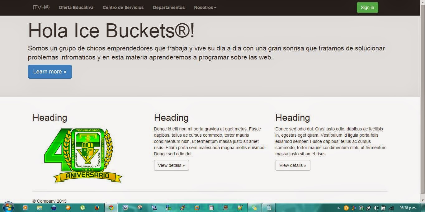Click the Centro de Servicios nav item
This screenshot has width=425, height=212.
(123, 7)
